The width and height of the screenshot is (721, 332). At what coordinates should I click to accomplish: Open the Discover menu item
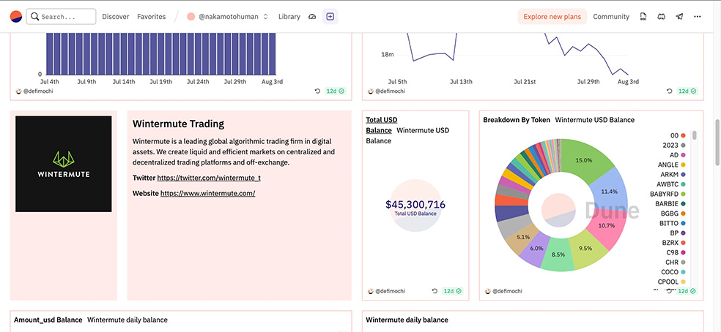pos(116,17)
